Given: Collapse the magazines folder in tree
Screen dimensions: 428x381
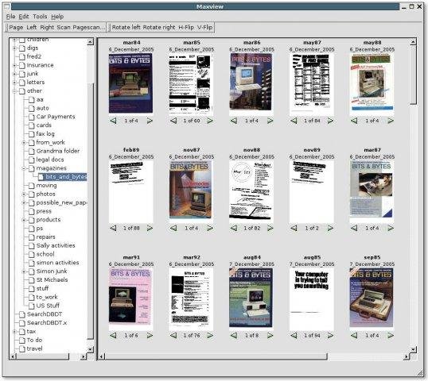Looking at the screenshot, I should point(24,168).
